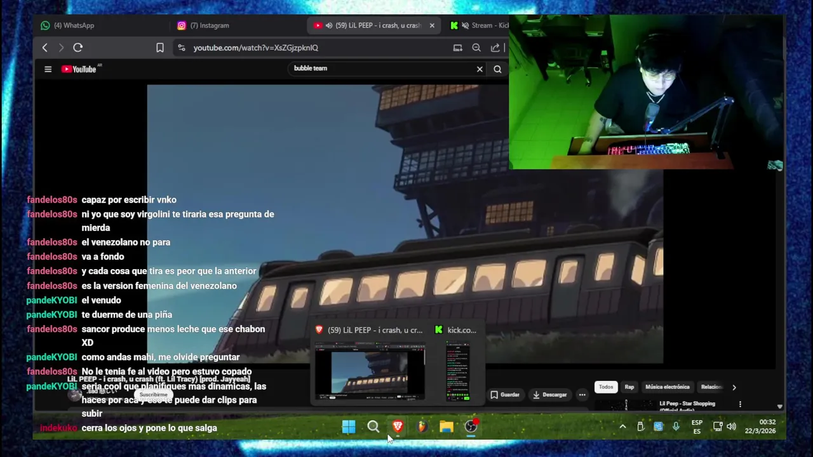Clear the YouTube search text

pyautogui.click(x=480, y=69)
